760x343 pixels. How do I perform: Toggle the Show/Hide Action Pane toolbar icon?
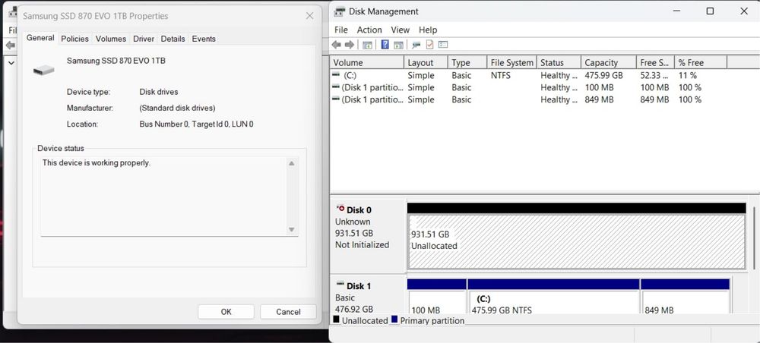398,45
